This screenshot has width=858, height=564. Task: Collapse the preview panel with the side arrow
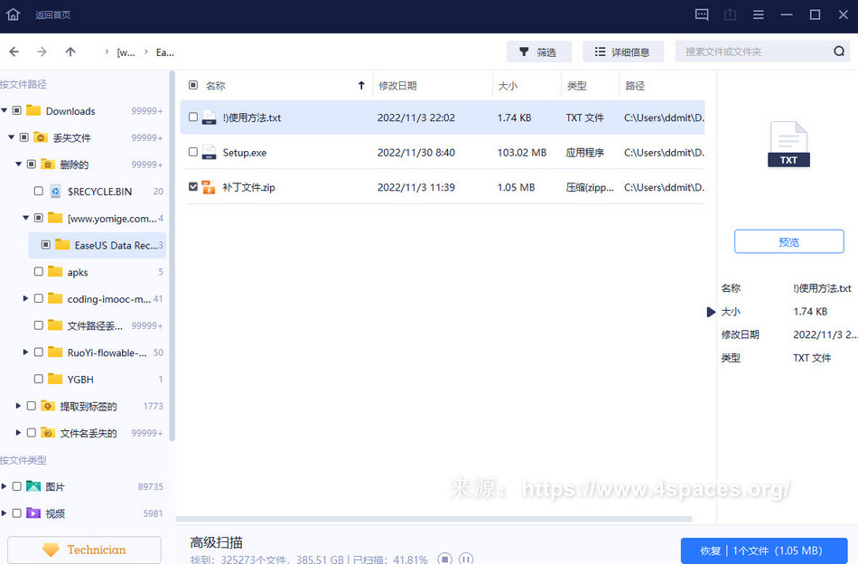tap(712, 312)
